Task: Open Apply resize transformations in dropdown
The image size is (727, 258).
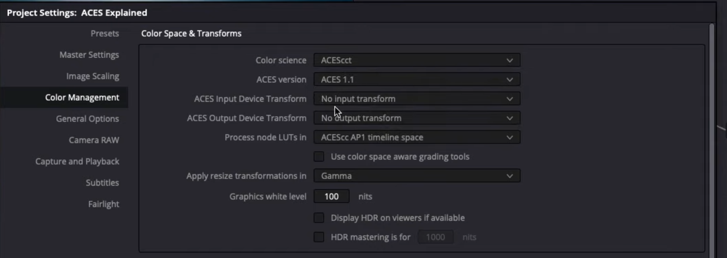Action: pyautogui.click(x=416, y=176)
